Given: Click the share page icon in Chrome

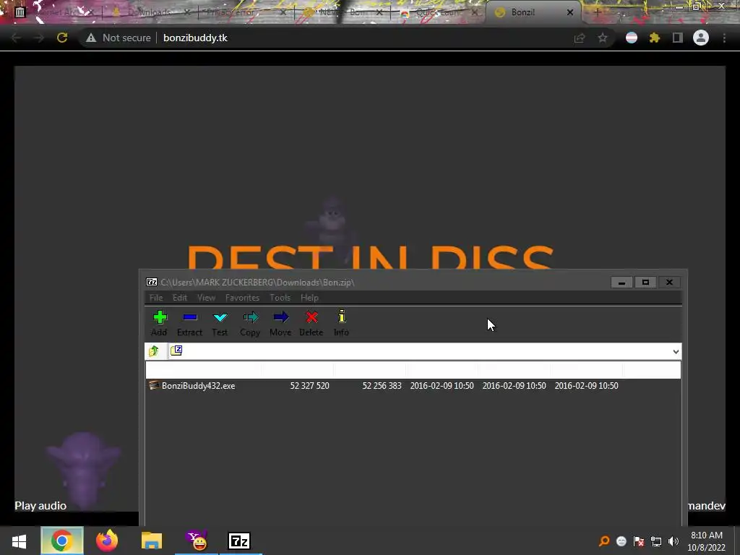Looking at the screenshot, I should pyautogui.click(x=580, y=38).
